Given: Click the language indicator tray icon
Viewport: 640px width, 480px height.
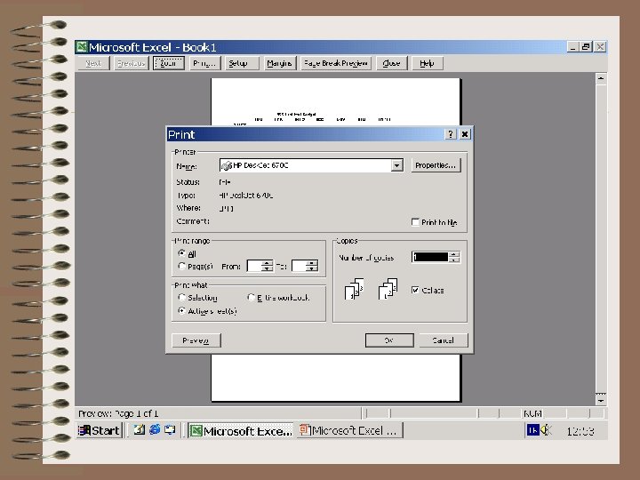Looking at the screenshot, I should pos(533,430).
